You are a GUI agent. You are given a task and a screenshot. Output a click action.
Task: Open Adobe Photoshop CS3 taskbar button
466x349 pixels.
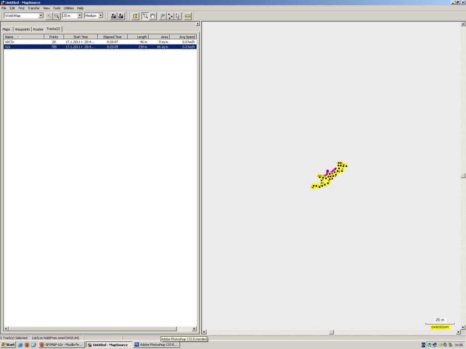[157, 344]
